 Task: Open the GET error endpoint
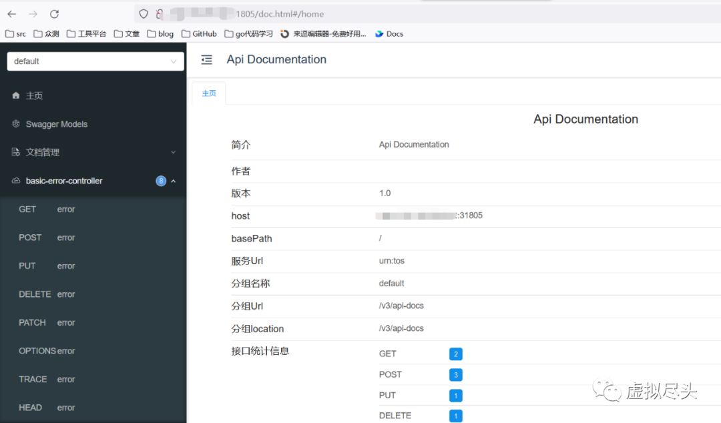(93, 209)
